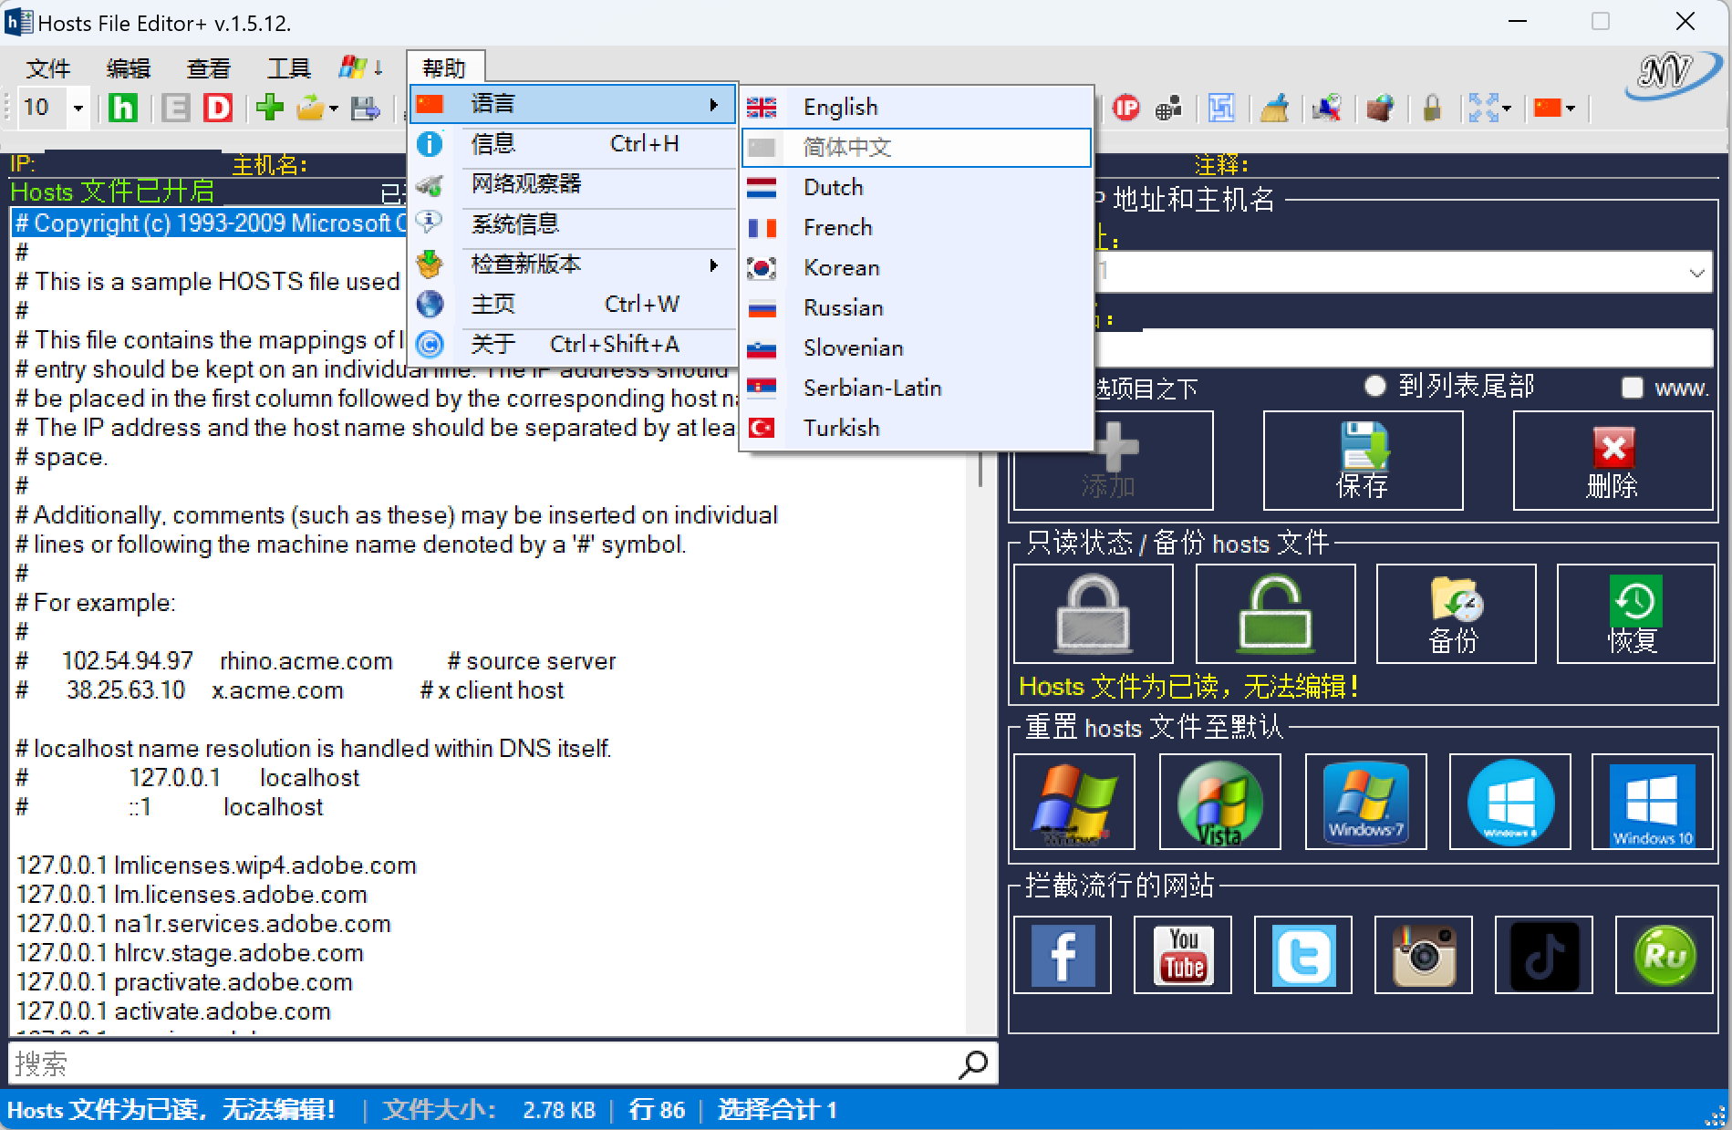The image size is (1732, 1130).
Task: Open the '语言' language submenu item
Action: click(x=574, y=104)
